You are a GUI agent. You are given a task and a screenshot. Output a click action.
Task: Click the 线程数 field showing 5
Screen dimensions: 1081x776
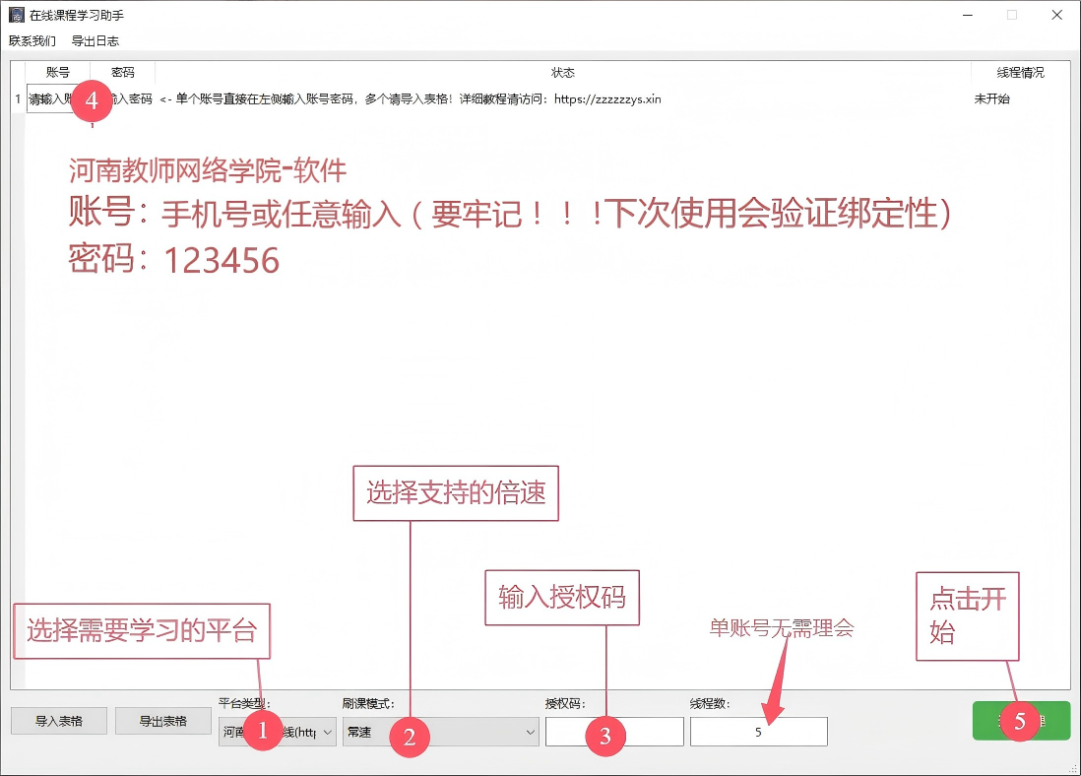758,732
